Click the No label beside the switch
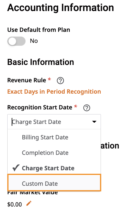The width and height of the screenshot is (123, 210). pyautogui.click(x=34, y=41)
